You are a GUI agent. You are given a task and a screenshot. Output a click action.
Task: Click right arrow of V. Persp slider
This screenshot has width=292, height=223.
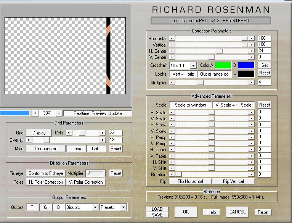(251, 143)
